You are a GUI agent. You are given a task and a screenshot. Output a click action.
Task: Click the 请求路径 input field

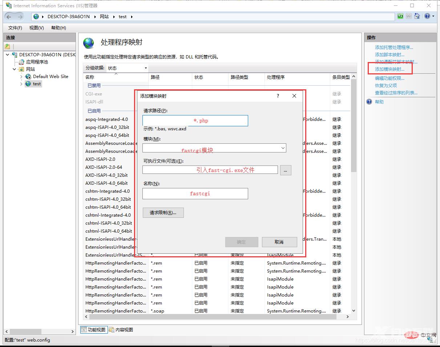(195, 121)
